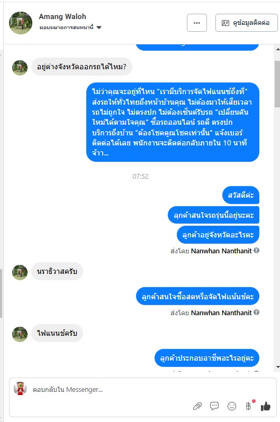The height and width of the screenshot is (422, 280).
Task: Click the Amang Waloh name heading
Action: pos(62,17)
